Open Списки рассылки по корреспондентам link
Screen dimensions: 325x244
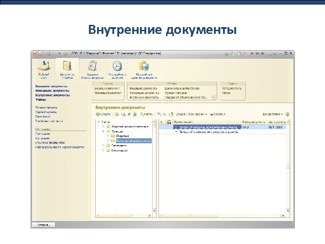pyautogui.click(x=60, y=147)
